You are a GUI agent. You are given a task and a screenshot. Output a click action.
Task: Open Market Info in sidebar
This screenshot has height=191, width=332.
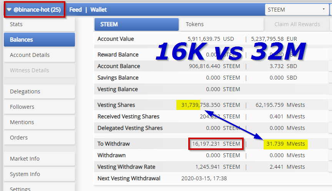click(39, 159)
